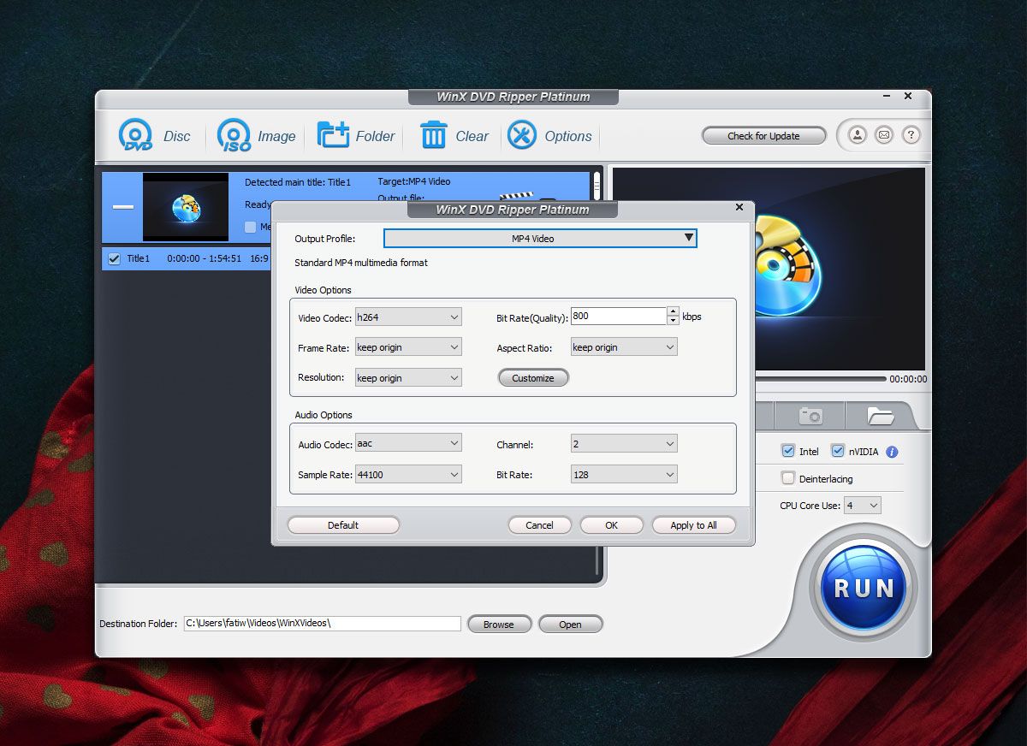The height and width of the screenshot is (746, 1027).
Task: Minimize the main WinX window
Action: click(x=888, y=97)
